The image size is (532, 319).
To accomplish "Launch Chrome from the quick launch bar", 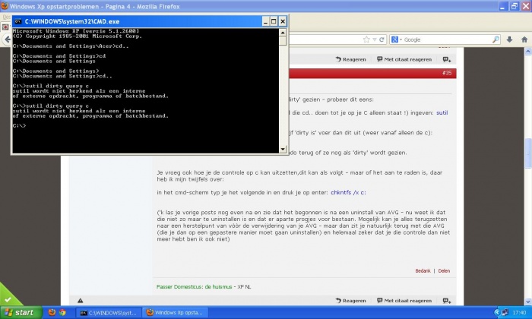I will (62, 312).
